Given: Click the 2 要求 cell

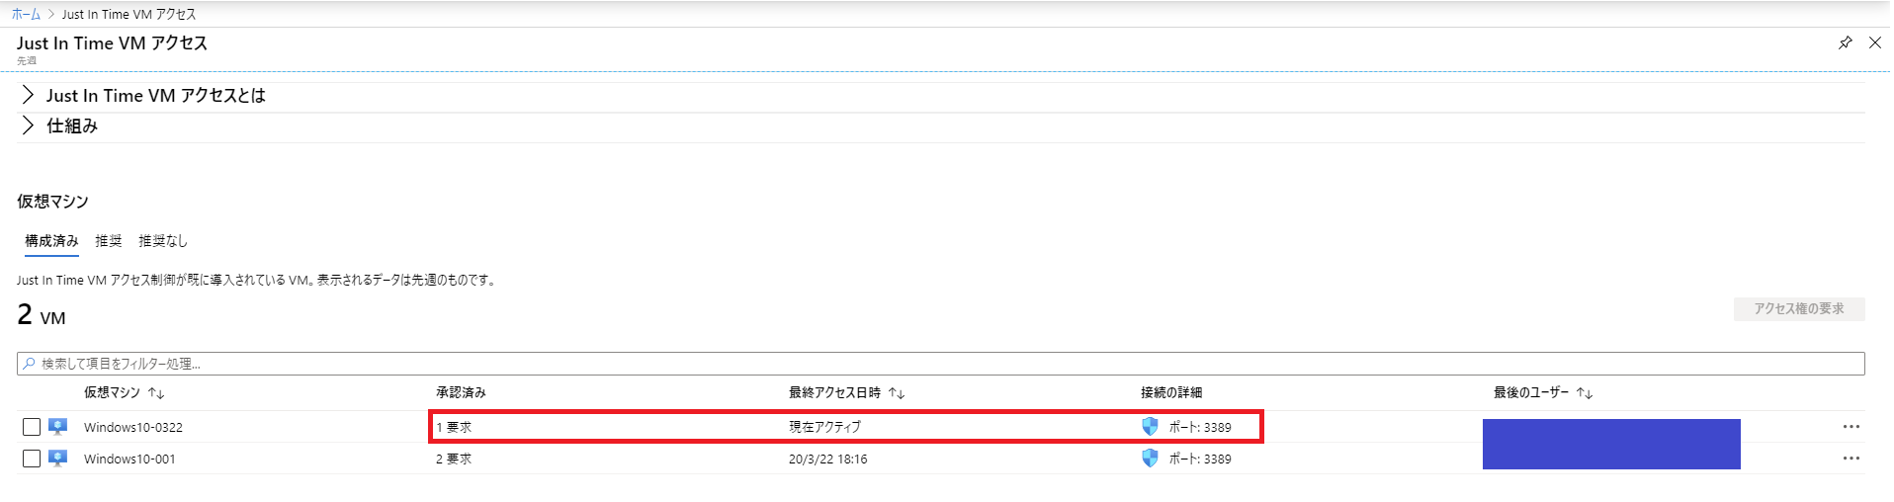Looking at the screenshot, I should tap(454, 460).
